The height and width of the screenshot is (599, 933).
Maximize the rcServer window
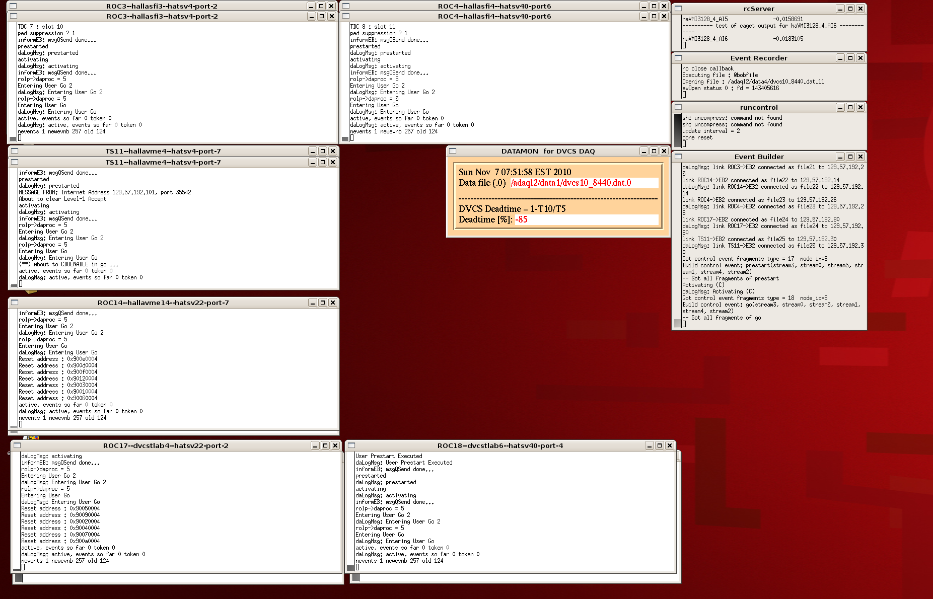850,9
